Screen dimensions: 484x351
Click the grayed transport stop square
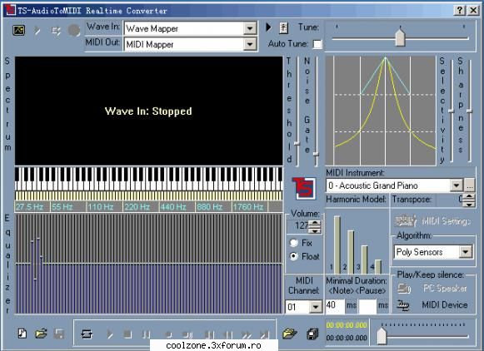pos(127,334)
